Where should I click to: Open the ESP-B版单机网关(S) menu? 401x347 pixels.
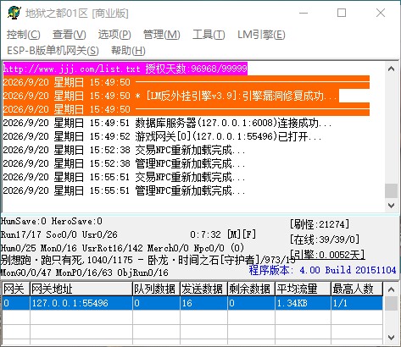point(53,51)
